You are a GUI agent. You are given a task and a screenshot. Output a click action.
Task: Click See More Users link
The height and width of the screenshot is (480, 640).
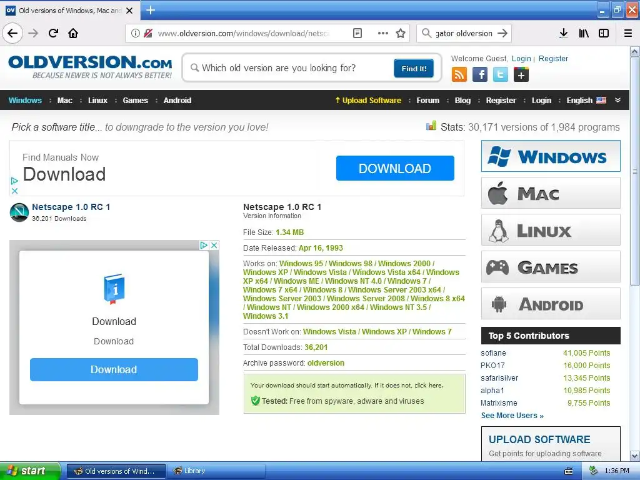coord(512,416)
